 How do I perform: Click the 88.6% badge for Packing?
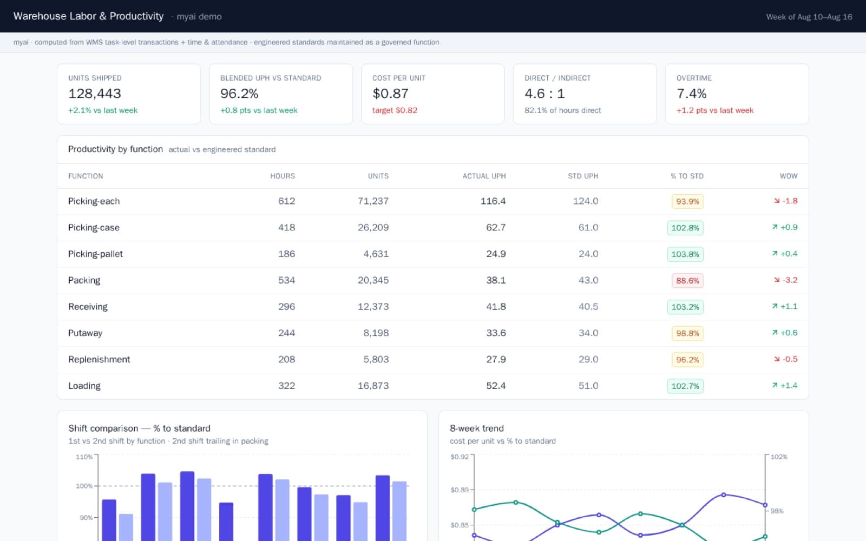687,280
